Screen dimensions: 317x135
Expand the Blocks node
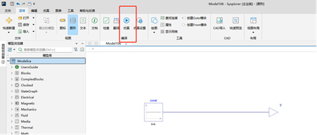tap(12, 73)
